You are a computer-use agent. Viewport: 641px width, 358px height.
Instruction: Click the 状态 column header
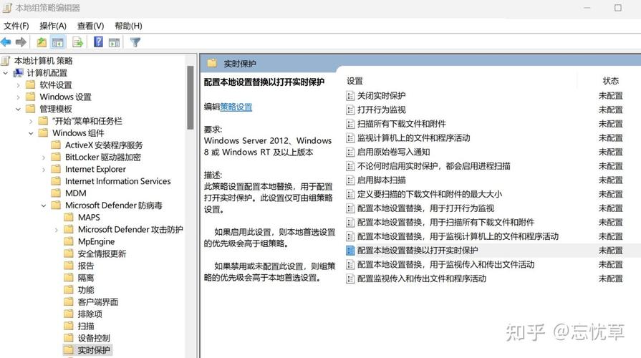tap(610, 81)
